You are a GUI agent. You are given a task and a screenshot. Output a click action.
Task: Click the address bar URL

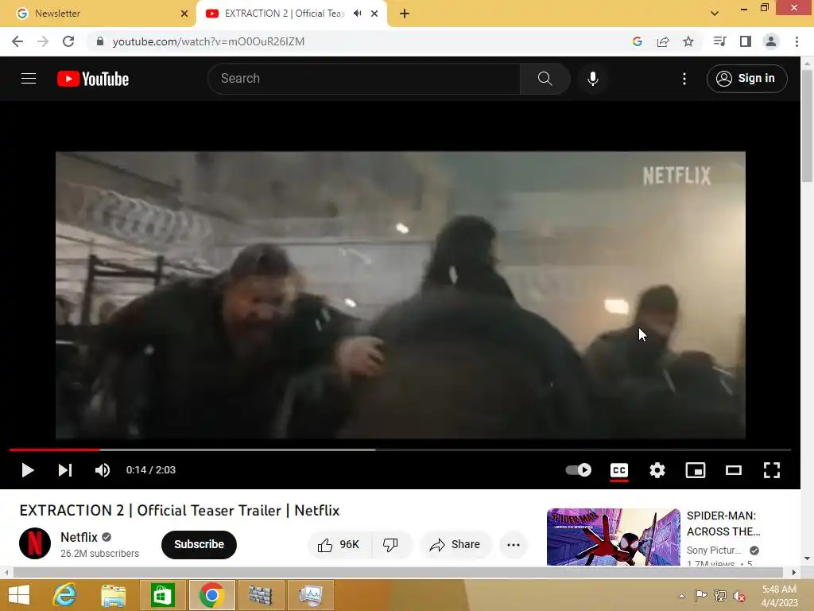click(208, 41)
